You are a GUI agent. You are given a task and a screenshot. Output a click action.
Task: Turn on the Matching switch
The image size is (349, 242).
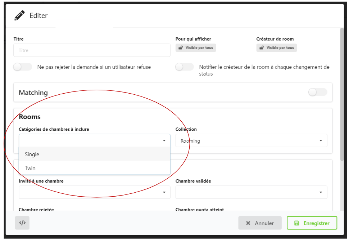click(x=318, y=93)
